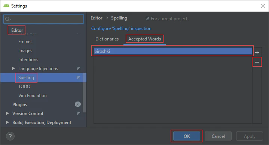Select the piroshki word entry
Viewport: 269px width, 145px height.
pyautogui.click(x=173, y=51)
